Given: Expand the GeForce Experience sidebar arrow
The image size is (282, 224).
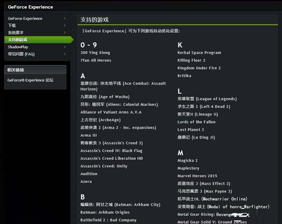Looking at the screenshot, I should click(x=65, y=18).
